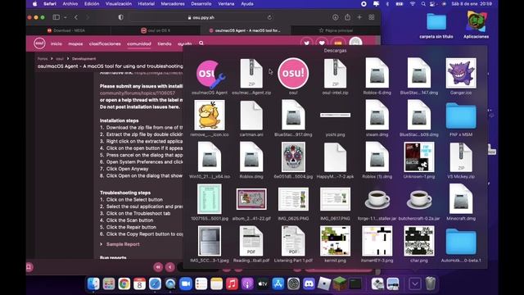The width and height of the screenshot is (524, 295).
Task: Switch to the osu!macOS Agent Safari tab
Action: (x=245, y=30)
